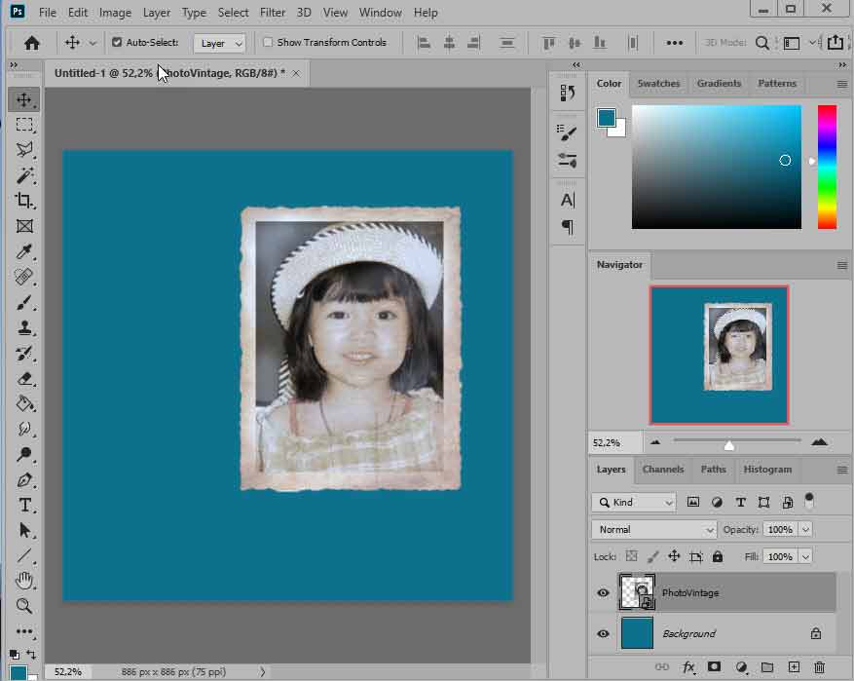Activate the Eraser tool

(x=24, y=379)
